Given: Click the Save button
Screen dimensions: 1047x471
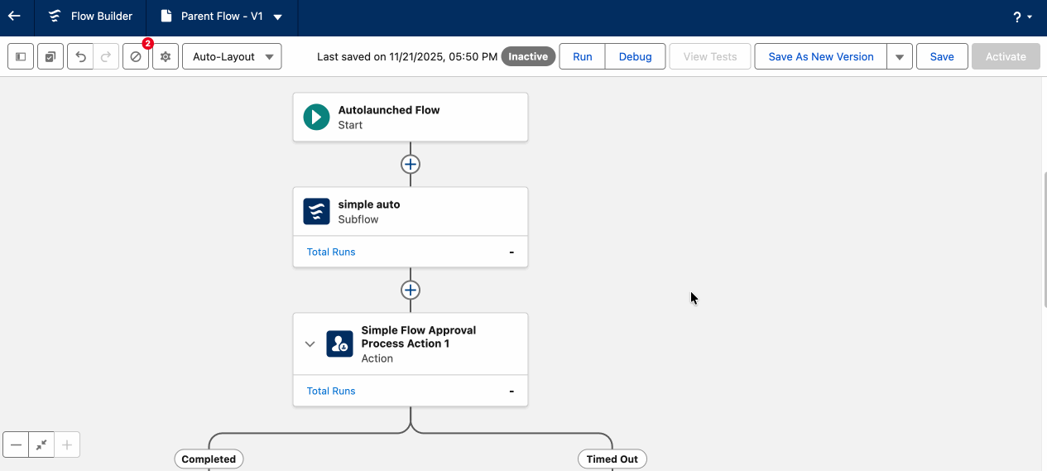Looking at the screenshot, I should tap(942, 56).
